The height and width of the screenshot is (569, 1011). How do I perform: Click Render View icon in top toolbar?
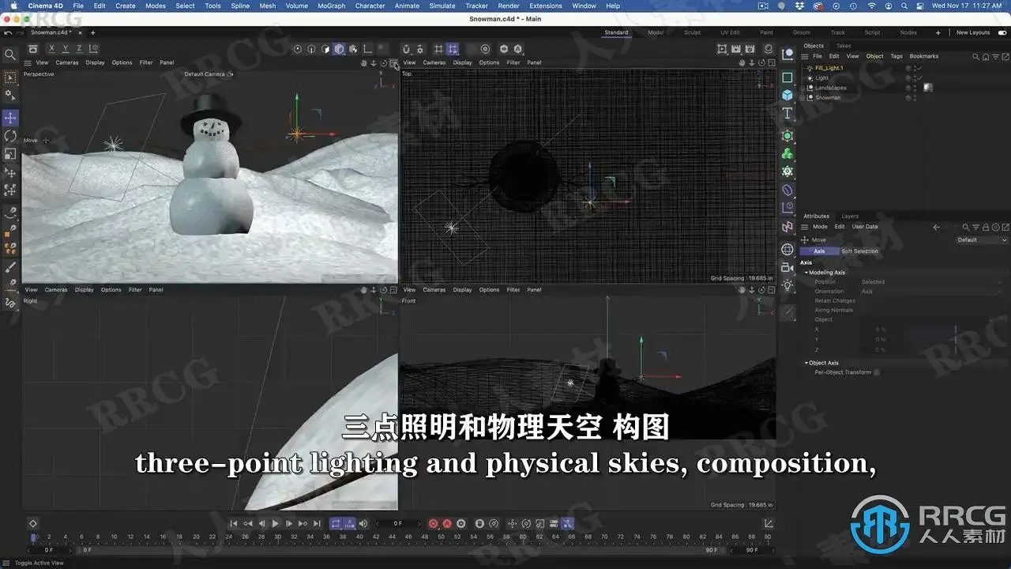[722, 49]
